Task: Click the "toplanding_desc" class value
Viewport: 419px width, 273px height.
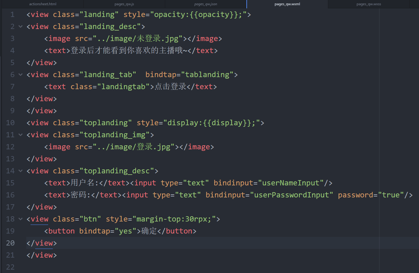Action: coord(117,171)
